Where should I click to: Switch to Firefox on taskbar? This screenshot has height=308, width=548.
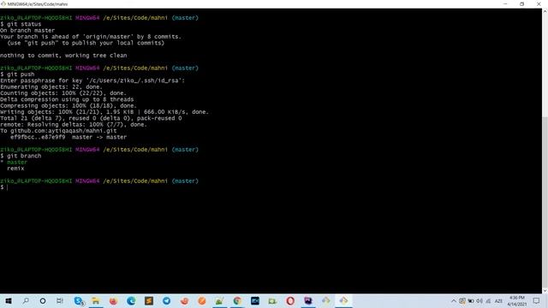113,300
